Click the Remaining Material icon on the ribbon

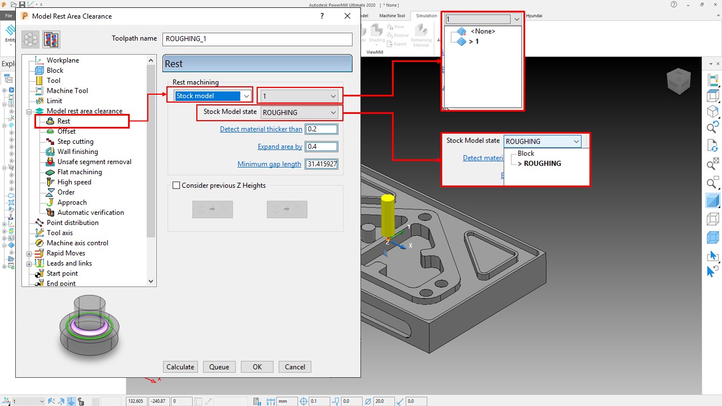[x=421, y=34]
